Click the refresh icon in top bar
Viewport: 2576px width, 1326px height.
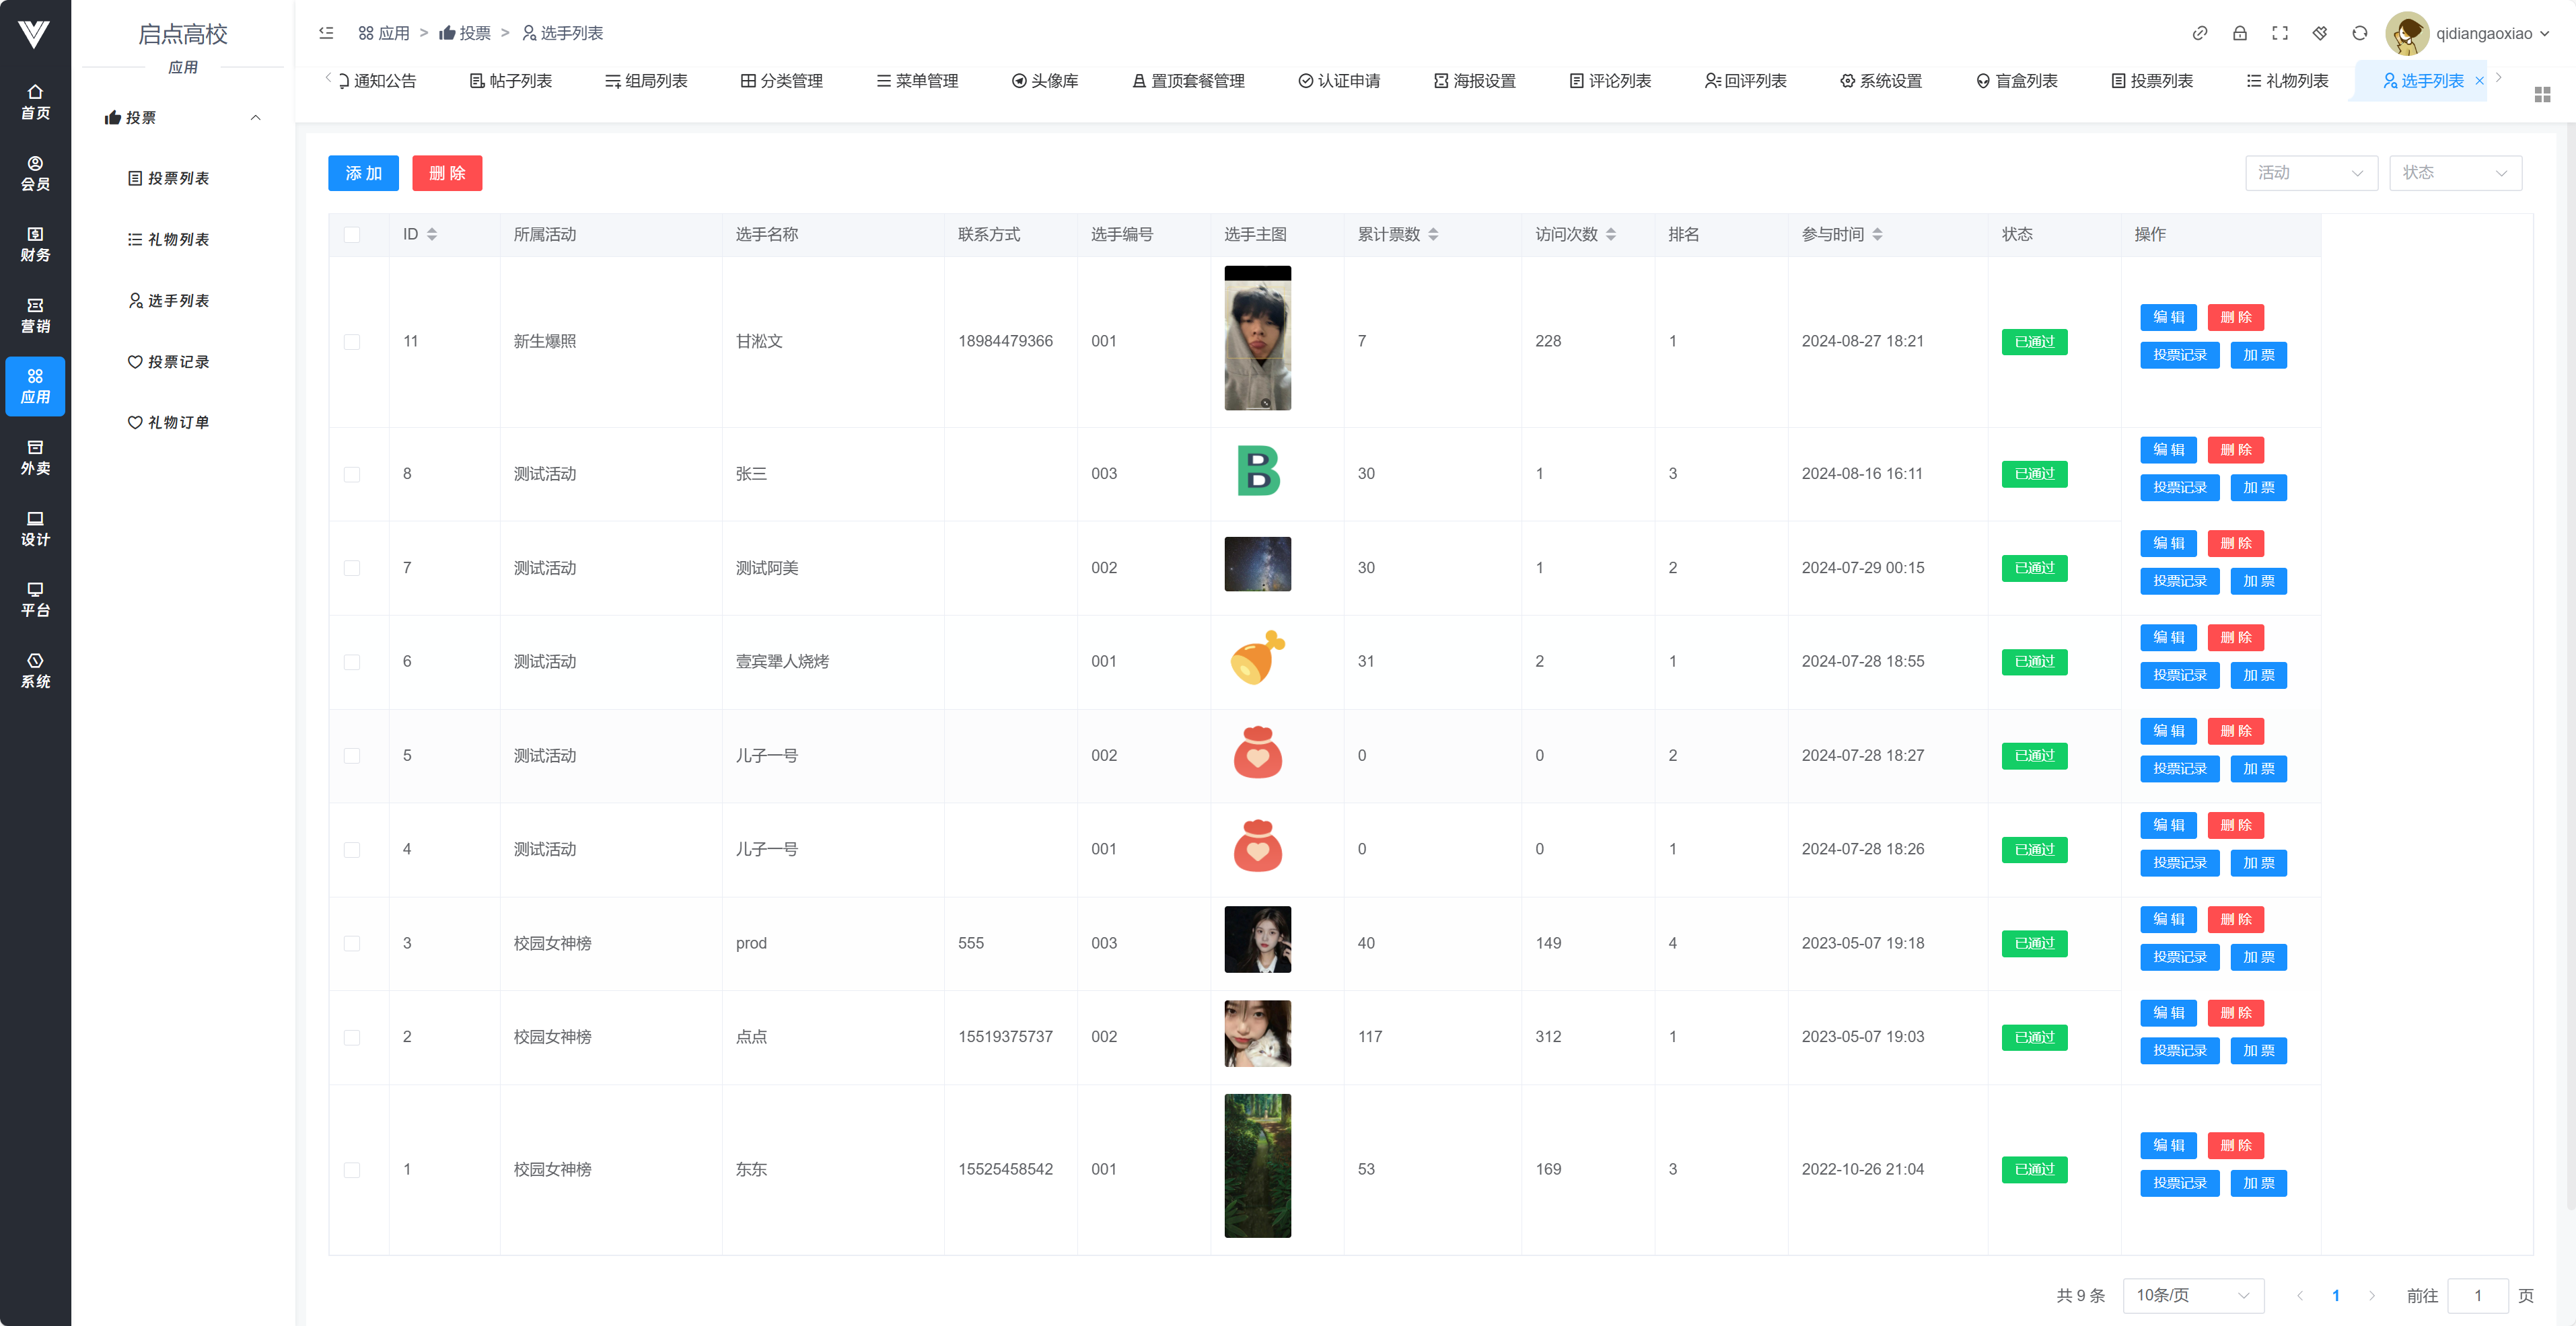2359,33
